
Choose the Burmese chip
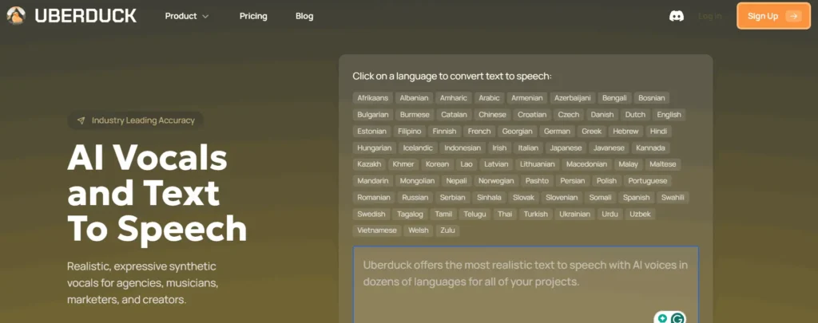[415, 115]
